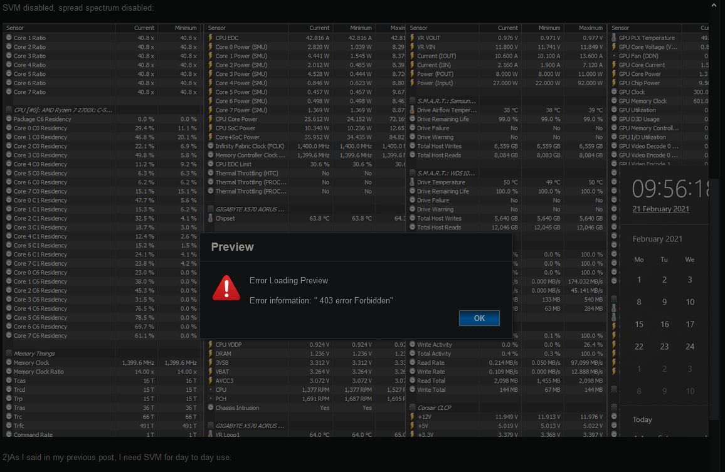Click the lightning icon beside DRAM
The image size is (725, 472).
[x=210, y=354]
